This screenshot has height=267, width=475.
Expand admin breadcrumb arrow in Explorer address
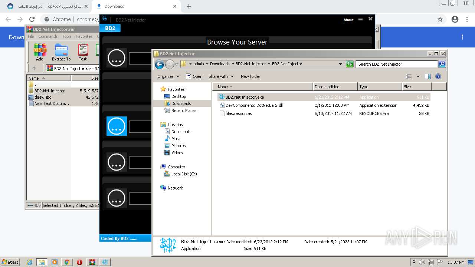[x=207, y=64]
